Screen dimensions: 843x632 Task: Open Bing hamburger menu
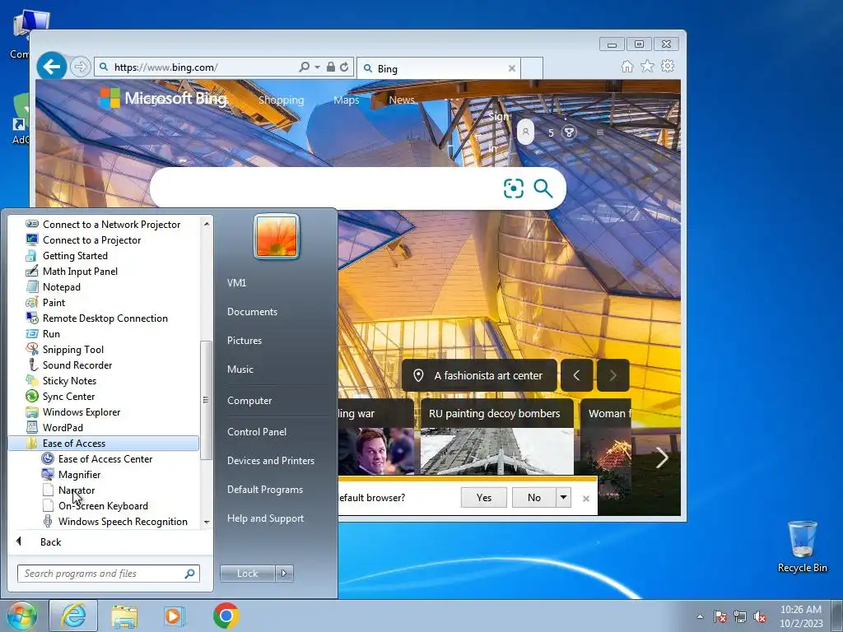click(x=600, y=132)
